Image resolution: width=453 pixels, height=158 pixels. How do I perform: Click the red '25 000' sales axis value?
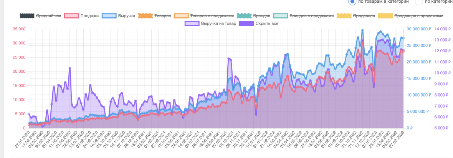click(19, 57)
